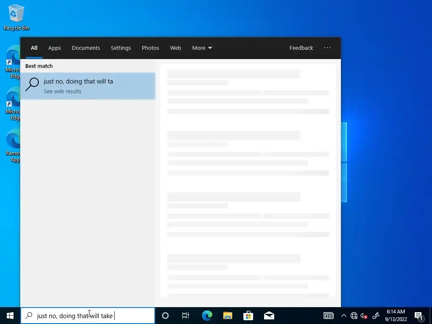Open Windows Ink Workspace pen icon
Viewport: 432px width, 324px height.
click(376, 316)
